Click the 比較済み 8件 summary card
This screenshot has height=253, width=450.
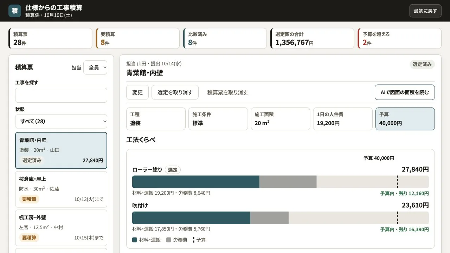[225, 38]
